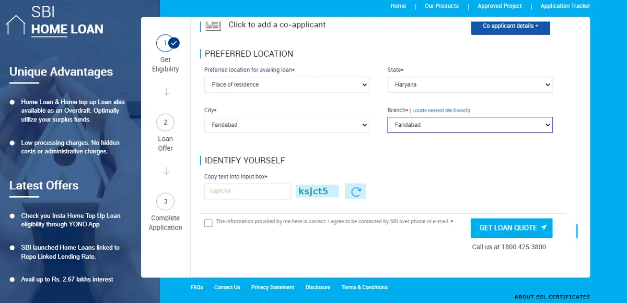Image resolution: width=627 pixels, height=303 pixels.
Task: Select step 3 Complete Application circle
Action: coord(165,202)
